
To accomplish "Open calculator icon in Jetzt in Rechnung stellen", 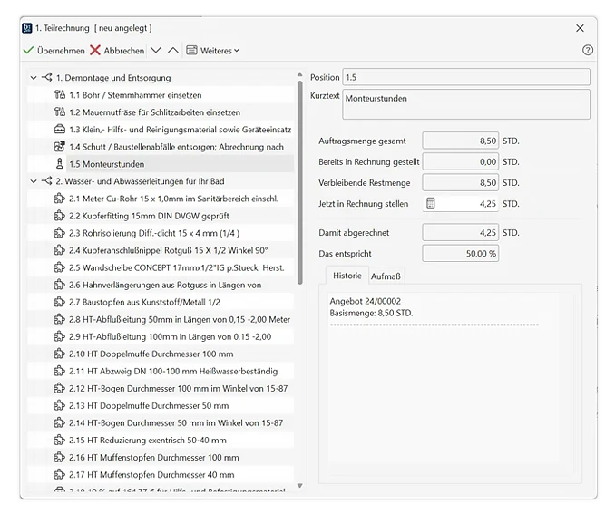I will (431, 203).
